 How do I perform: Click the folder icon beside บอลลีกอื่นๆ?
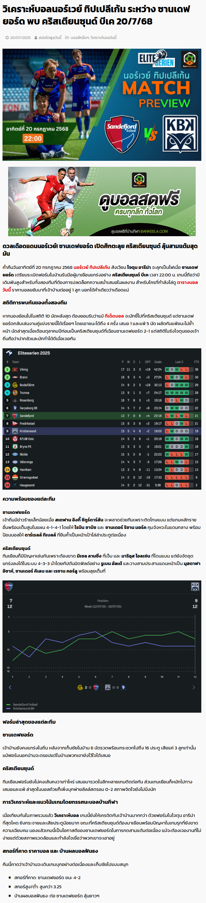tap(67, 37)
